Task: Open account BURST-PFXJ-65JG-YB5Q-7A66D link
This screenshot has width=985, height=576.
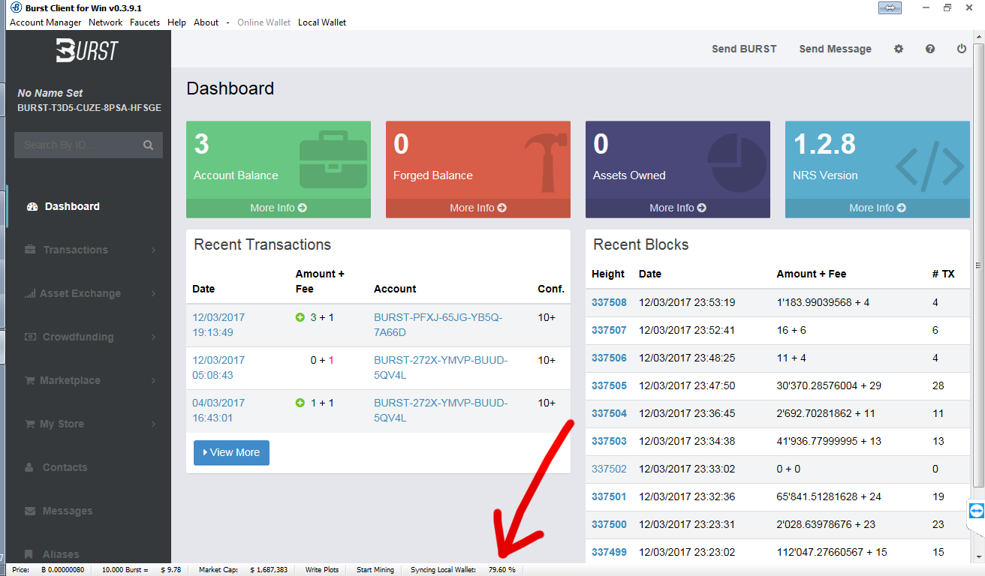Action: click(x=438, y=325)
